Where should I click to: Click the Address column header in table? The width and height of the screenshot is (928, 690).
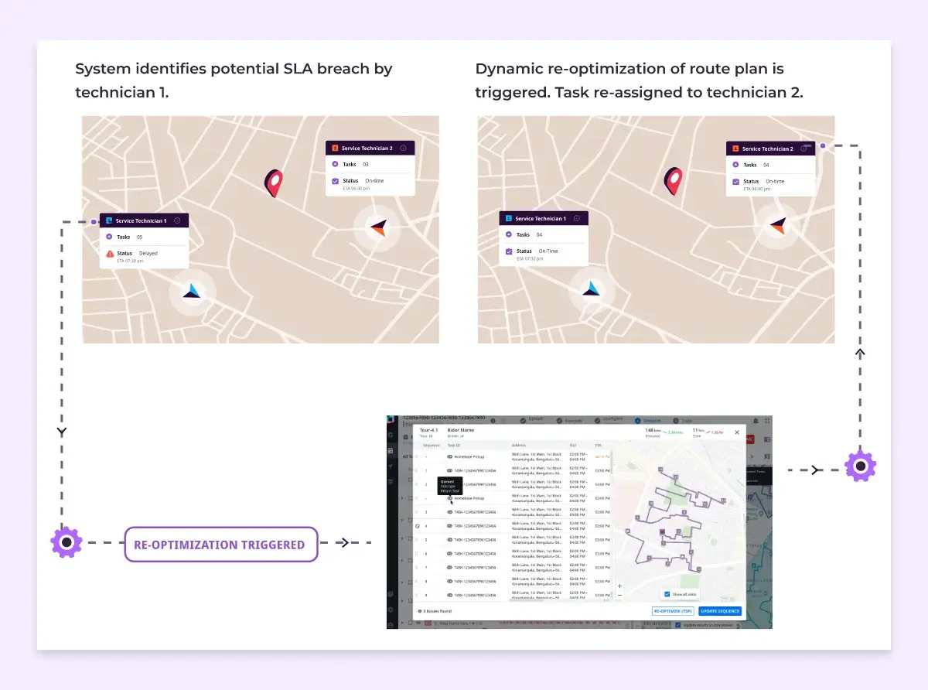tap(518, 446)
